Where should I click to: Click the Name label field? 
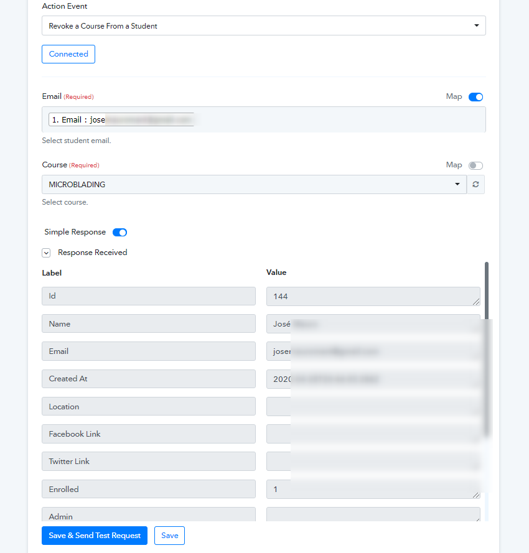click(x=149, y=323)
